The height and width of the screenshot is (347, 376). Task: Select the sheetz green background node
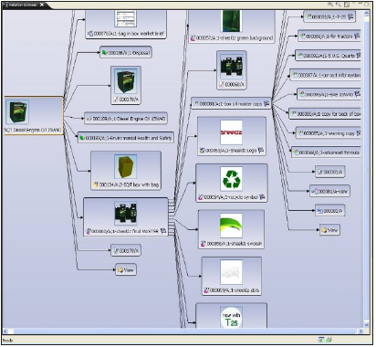click(232, 26)
